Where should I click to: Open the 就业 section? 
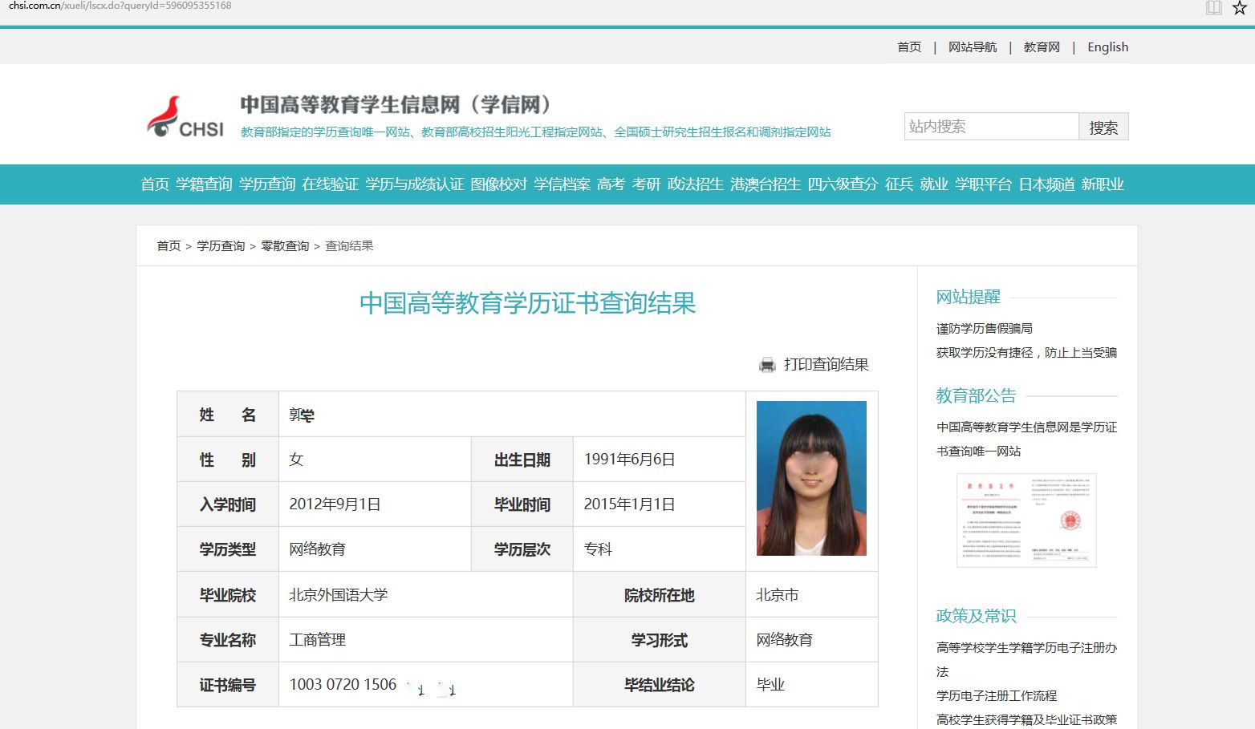933,184
